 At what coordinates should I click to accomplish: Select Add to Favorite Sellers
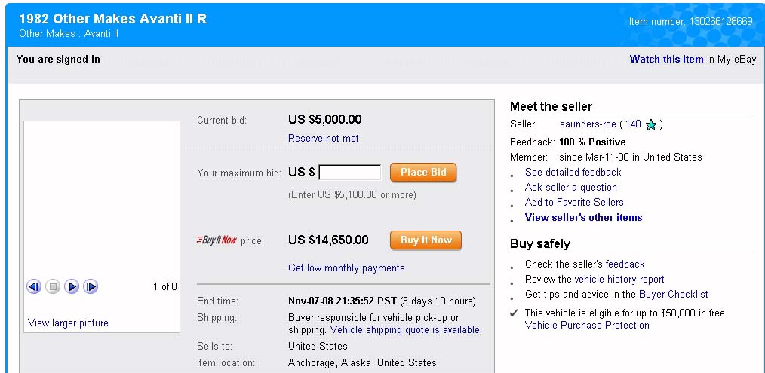click(x=574, y=203)
